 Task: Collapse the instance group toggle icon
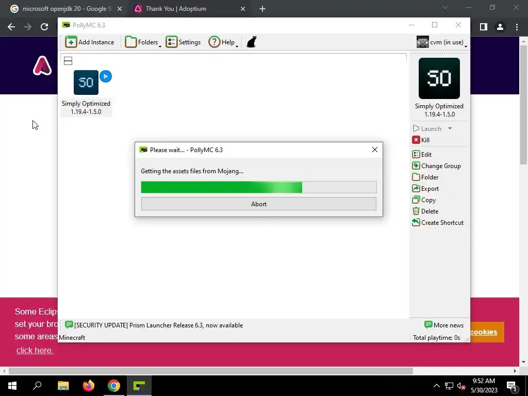[68, 61]
